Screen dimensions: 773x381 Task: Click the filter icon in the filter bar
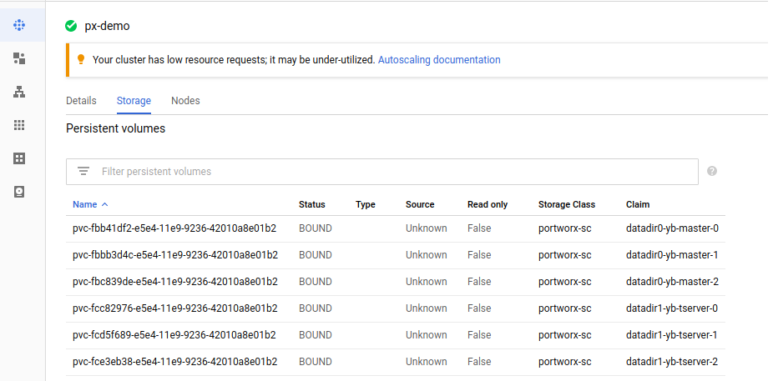coord(83,172)
